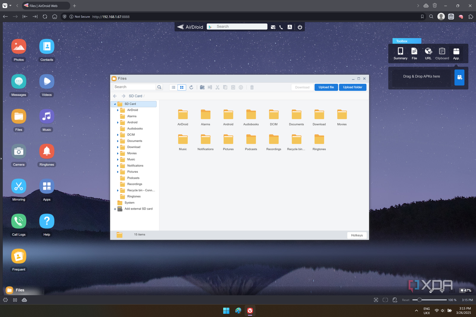Image resolution: width=476 pixels, height=317 pixels.
Task: Open the Contacts desktop icon
Action: [x=47, y=47]
